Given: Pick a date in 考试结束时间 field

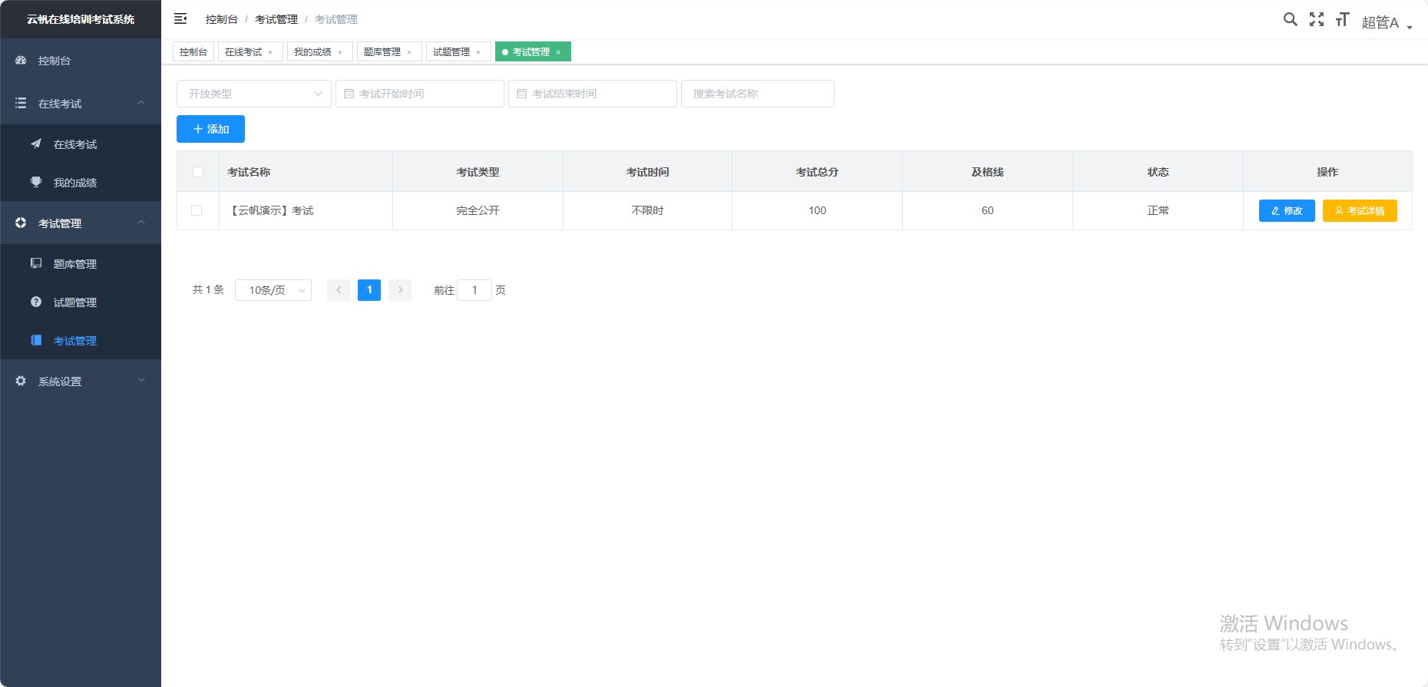Looking at the screenshot, I should point(593,94).
